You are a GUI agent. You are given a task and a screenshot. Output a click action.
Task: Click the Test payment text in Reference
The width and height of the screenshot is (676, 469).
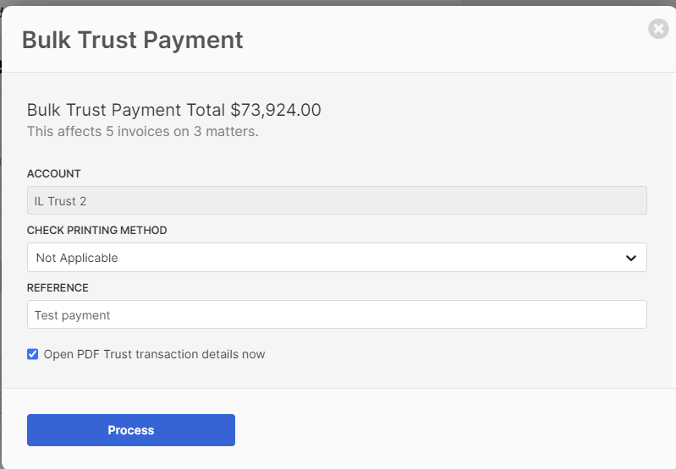(x=73, y=315)
